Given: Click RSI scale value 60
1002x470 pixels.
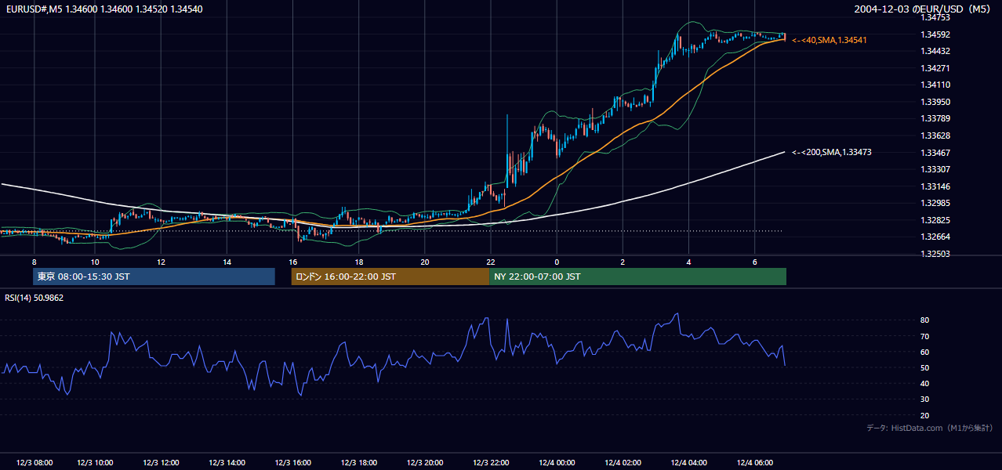Looking at the screenshot, I should click(925, 352).
